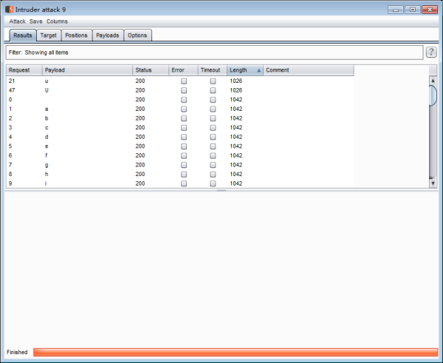Open the Options tab

(x=137, y=35)
